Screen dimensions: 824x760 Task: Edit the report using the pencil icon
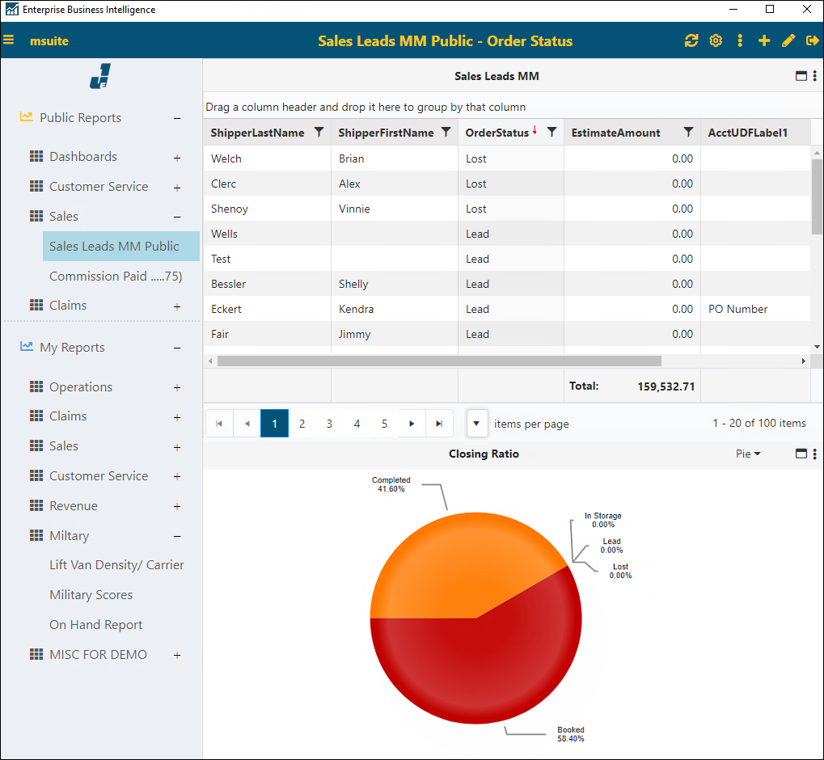point(788,40)
